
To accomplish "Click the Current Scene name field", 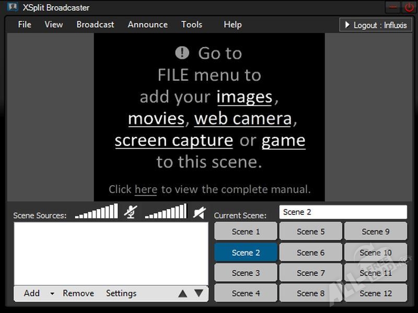I will 343,212.
